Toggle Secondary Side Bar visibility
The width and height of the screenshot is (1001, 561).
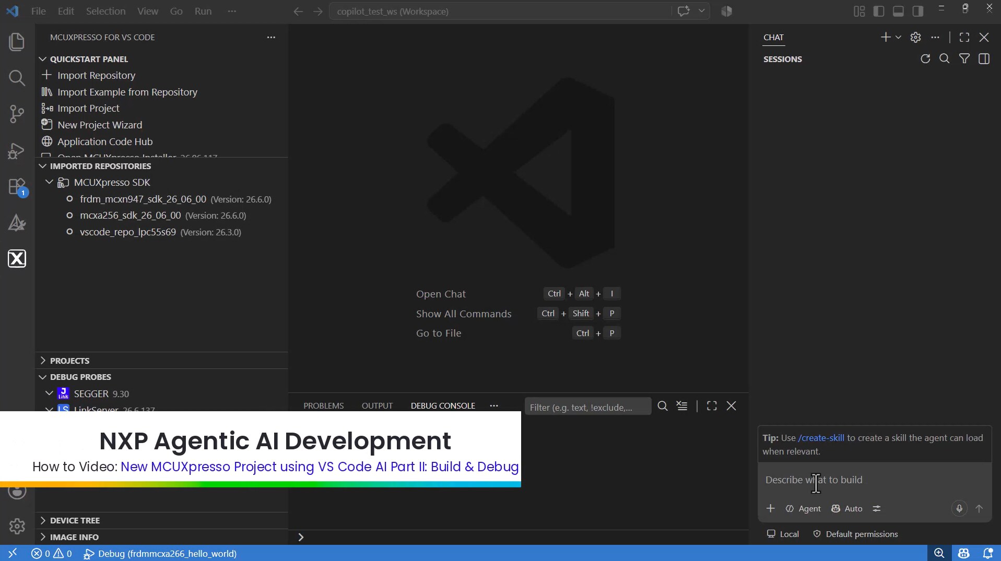point(918,11)
